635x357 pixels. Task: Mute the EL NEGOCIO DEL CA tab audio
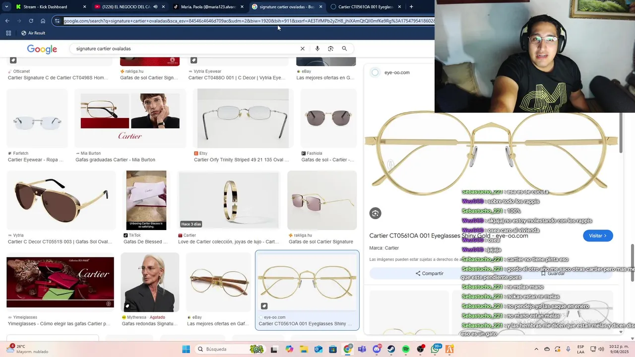tap(155, 7)
